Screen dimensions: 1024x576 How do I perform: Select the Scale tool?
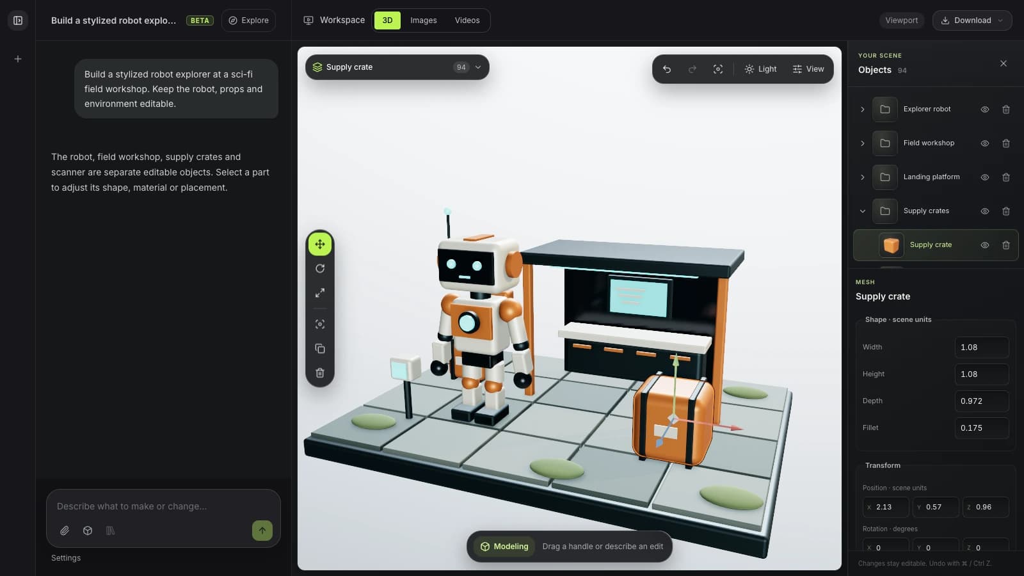click(x=320, y=293)
